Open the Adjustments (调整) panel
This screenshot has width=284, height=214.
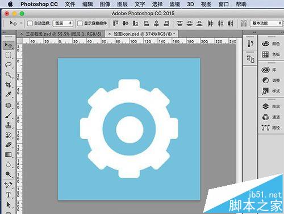pos(271,80)
